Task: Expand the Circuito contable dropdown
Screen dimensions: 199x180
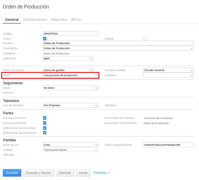Action: (x=168, y=70)
